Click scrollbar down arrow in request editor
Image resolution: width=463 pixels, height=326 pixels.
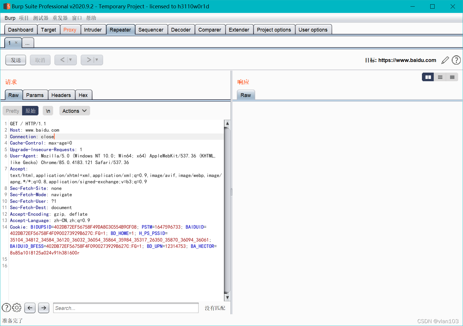227,297
